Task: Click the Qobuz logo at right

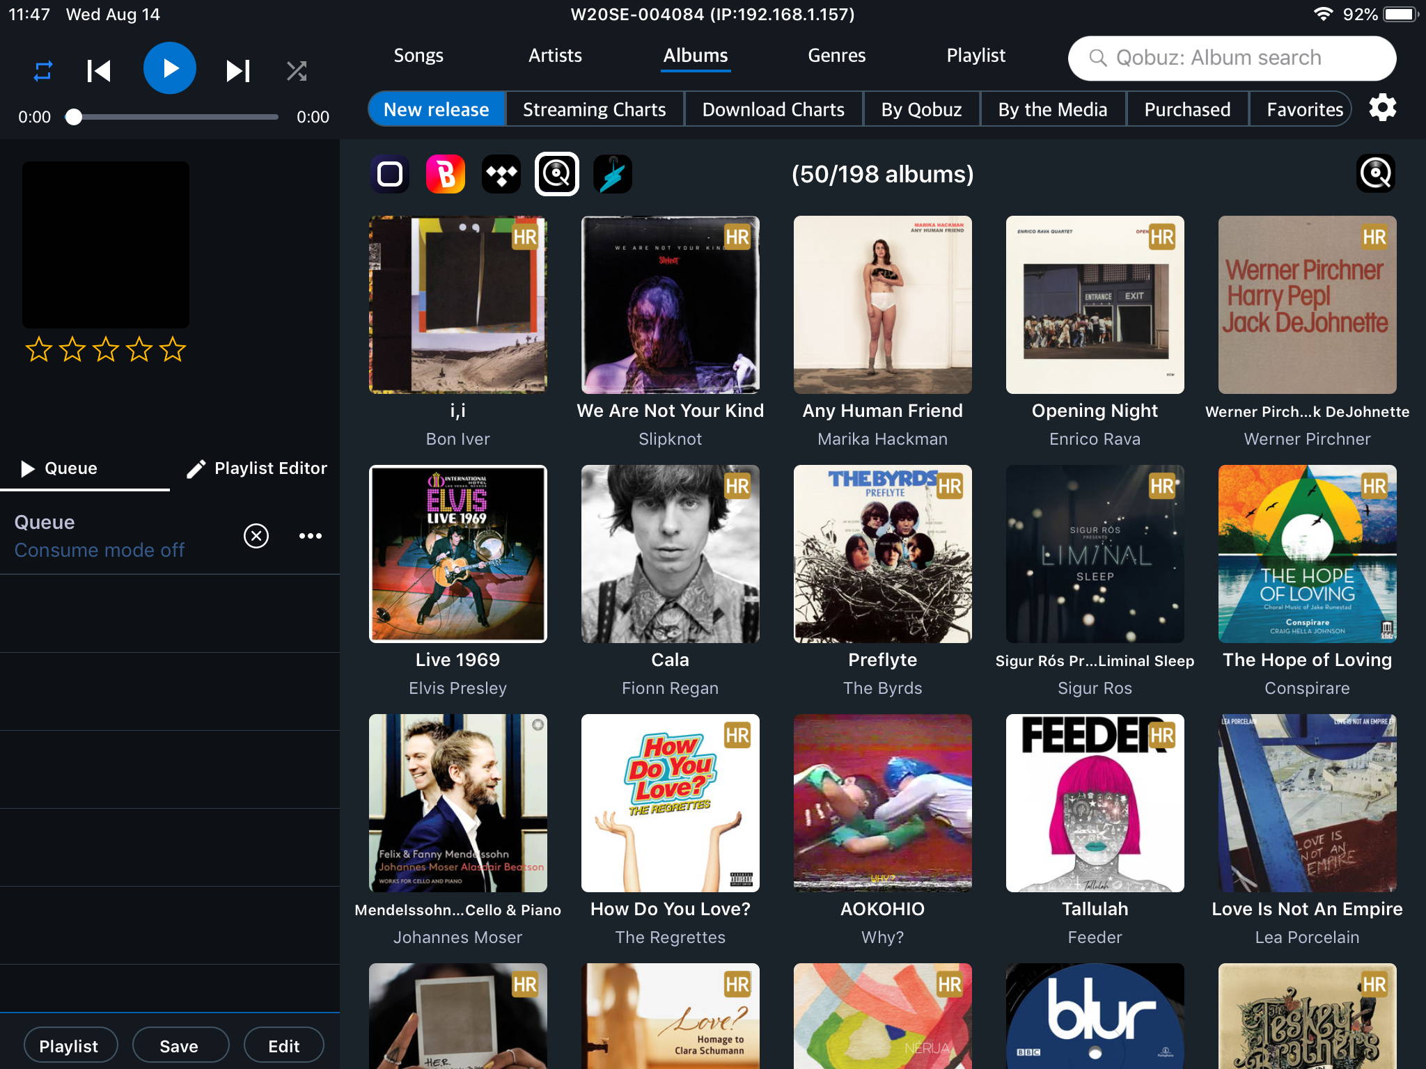Action: [x=1376, y=173]
